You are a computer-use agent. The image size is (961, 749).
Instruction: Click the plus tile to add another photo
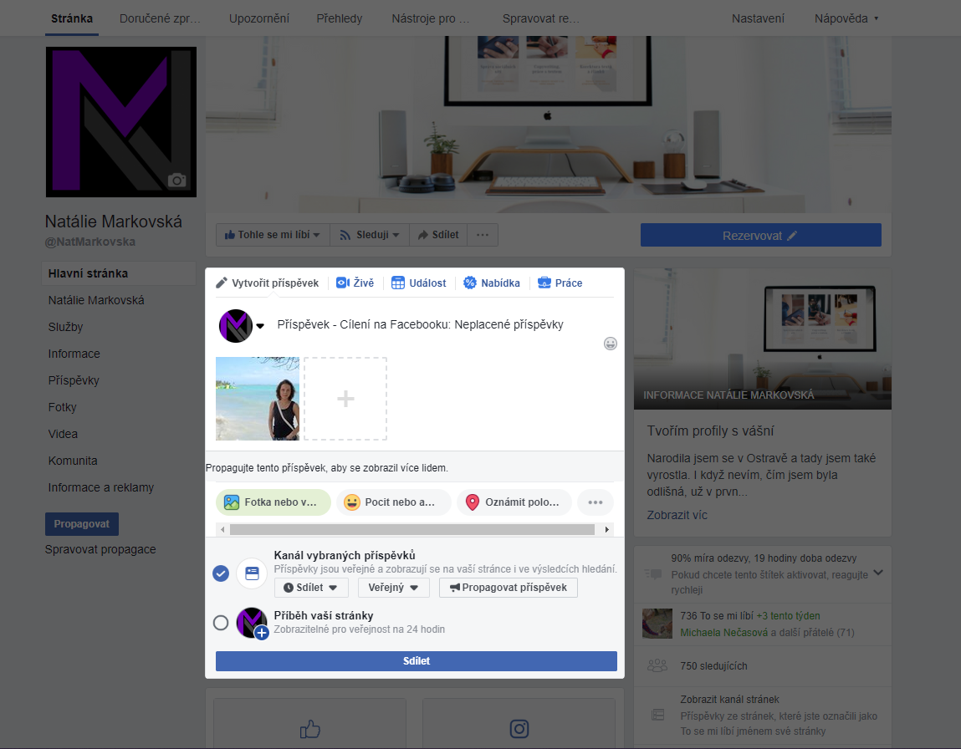(345, 399)
